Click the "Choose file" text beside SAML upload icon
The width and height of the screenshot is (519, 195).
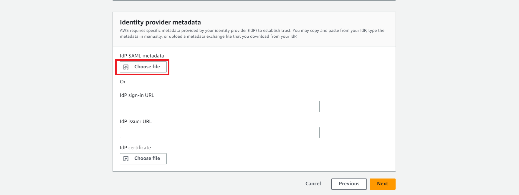click(147, 67)
